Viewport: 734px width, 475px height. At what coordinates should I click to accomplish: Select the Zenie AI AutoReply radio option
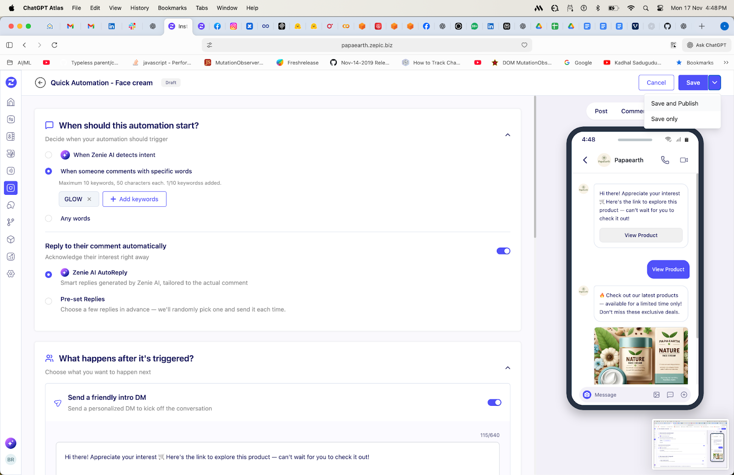49,275
